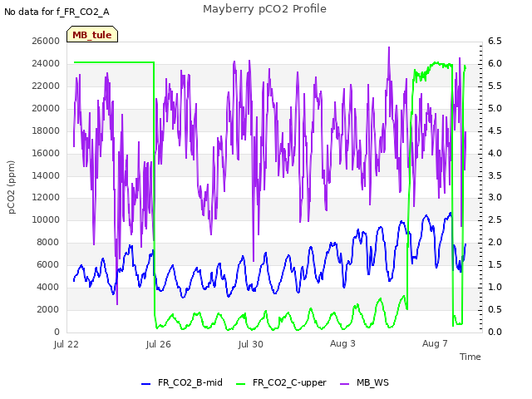
Task: Click the 26000 left axis label
Action: (46, 41)
